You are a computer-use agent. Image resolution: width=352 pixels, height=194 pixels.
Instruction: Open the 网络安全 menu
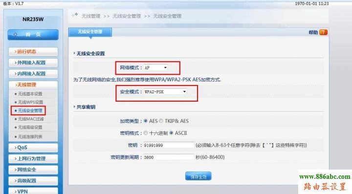pyautogui.click(x=33, y=170)
